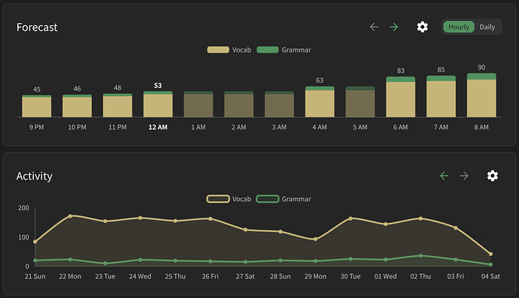
Task: Click the bold 53 bar value label
Action: coord(158,86)
